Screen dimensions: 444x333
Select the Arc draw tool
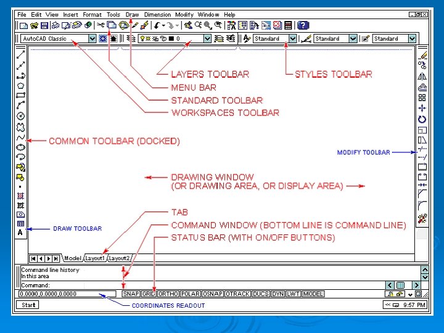coord(21,105)
